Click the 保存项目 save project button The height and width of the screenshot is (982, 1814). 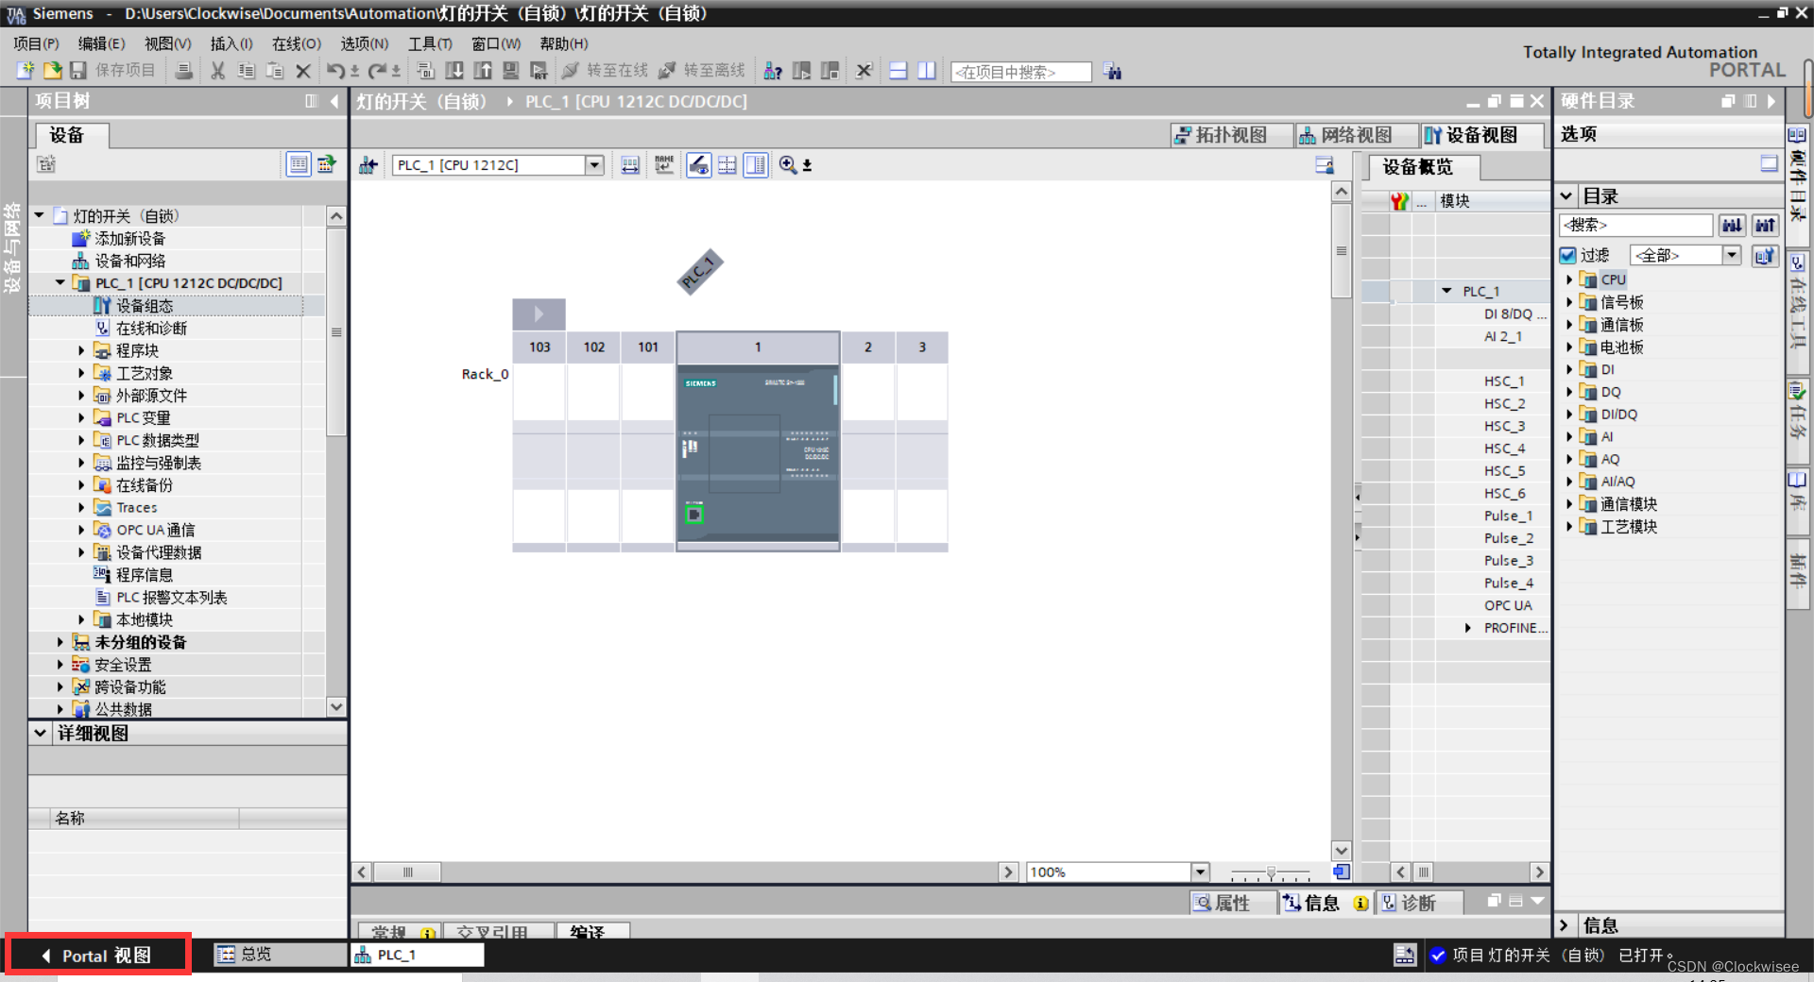click(x=112, y=71)
